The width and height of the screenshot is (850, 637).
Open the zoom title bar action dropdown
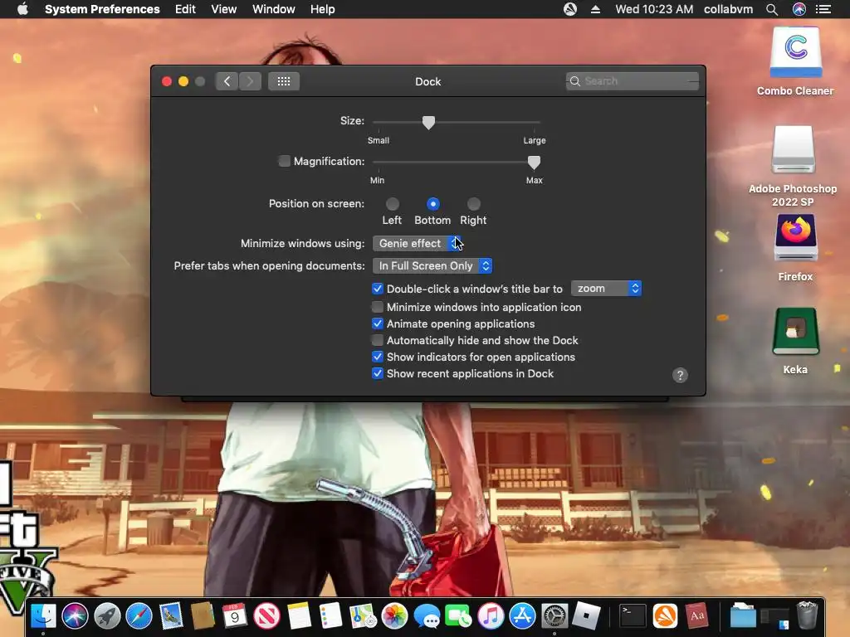[606, 289]
